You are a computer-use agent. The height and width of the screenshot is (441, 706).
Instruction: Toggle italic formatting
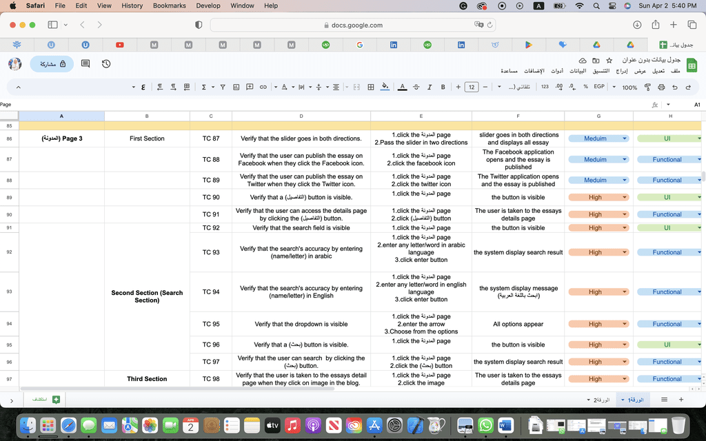[x=430, y=87]
